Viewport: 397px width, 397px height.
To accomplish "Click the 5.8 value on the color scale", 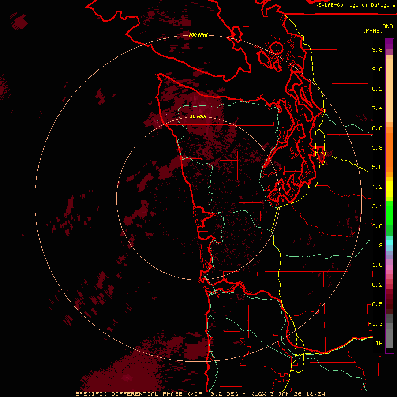I will (x=377, y=148).
